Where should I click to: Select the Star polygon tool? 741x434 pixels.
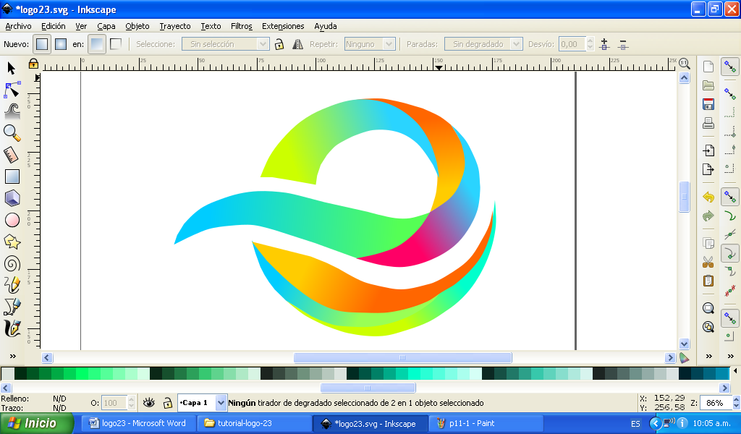12,242
